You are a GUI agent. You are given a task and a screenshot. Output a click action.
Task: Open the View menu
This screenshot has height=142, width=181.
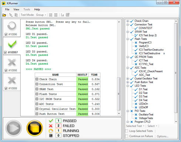pos(16,10)
